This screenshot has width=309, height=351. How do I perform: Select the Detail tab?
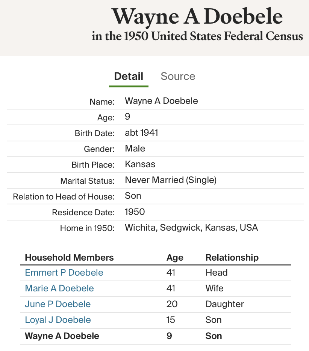(x=129, y=76)
